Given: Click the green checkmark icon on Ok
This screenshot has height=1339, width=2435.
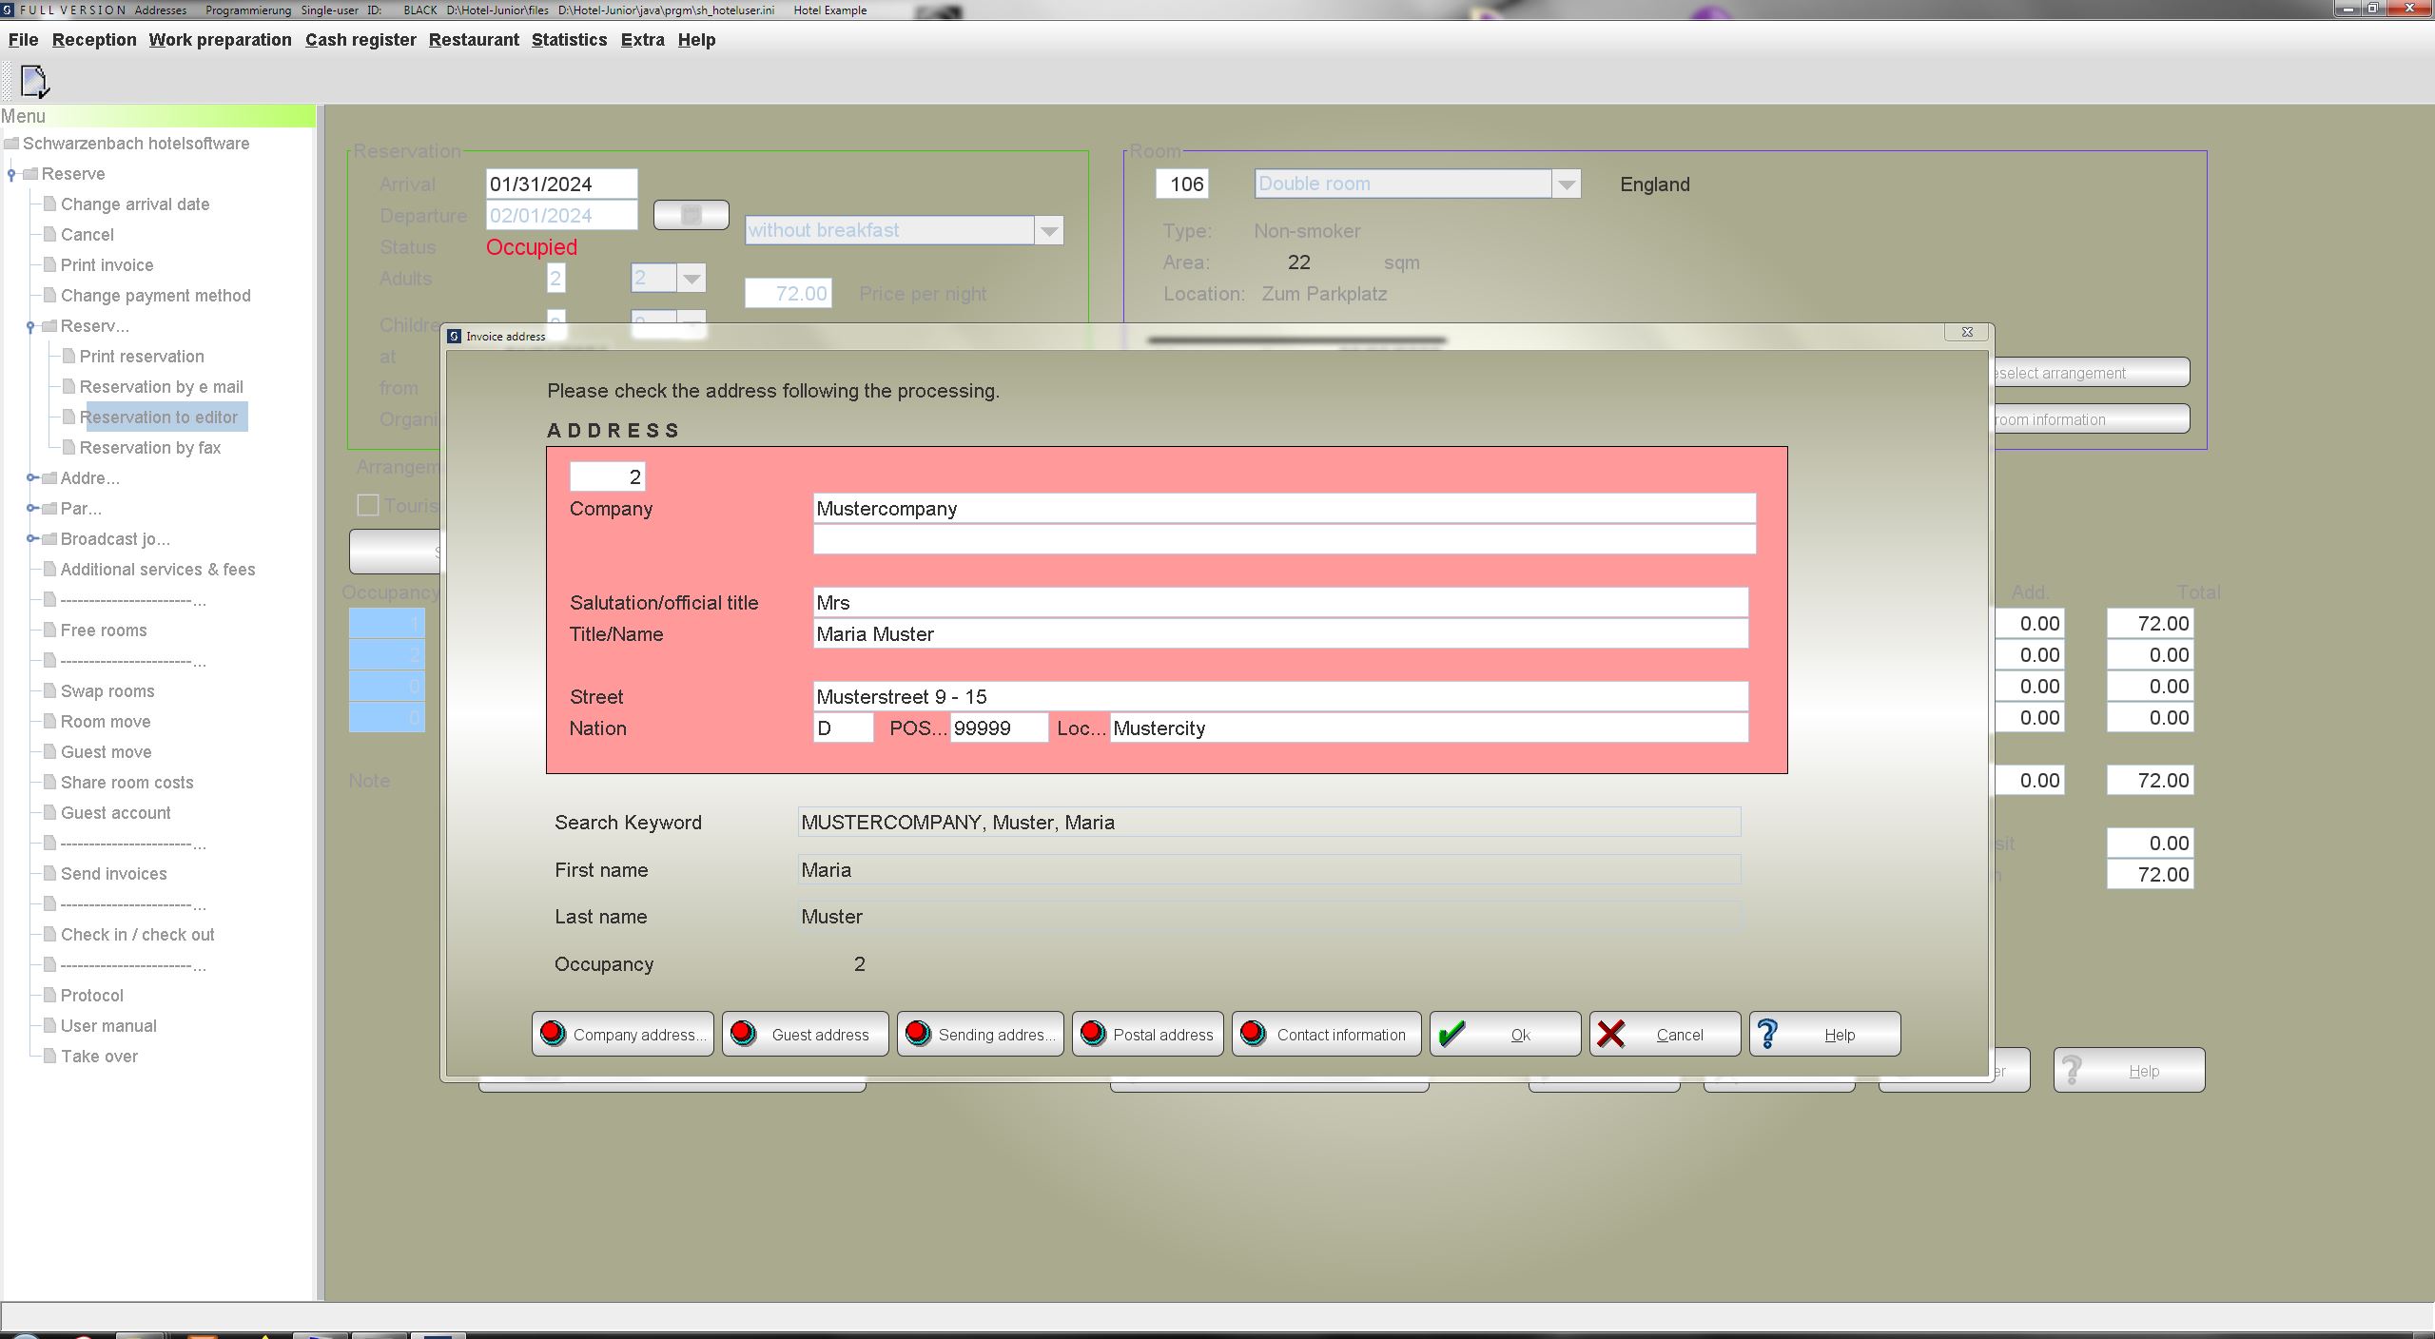Looking at the screenshot, I should pyautogui.click(x=1451, y=1034).
